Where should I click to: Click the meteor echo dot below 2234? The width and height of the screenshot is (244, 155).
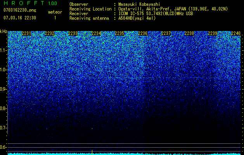tap(92, 129)
